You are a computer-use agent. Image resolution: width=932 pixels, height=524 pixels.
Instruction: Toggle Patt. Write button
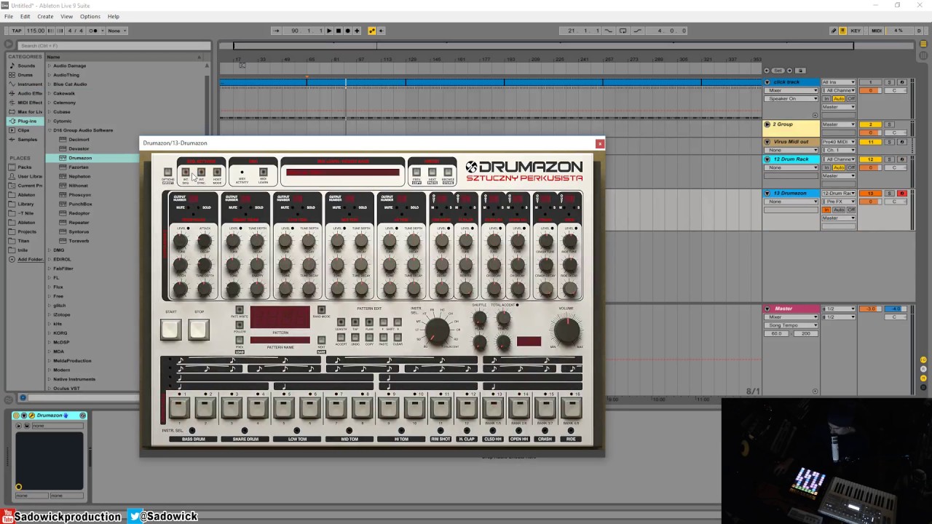[239, 310]
